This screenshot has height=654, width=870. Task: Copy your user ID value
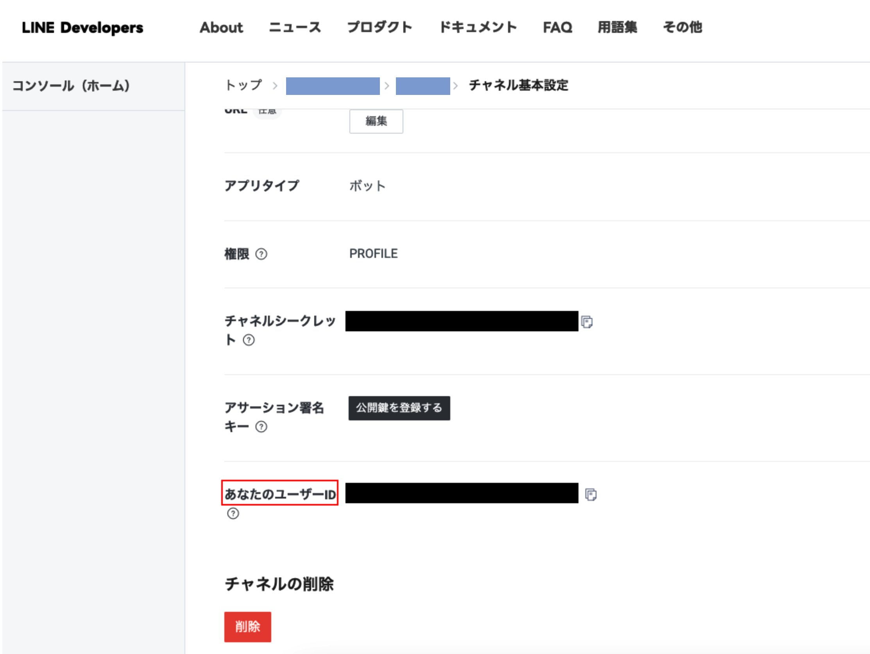(590, 494)
